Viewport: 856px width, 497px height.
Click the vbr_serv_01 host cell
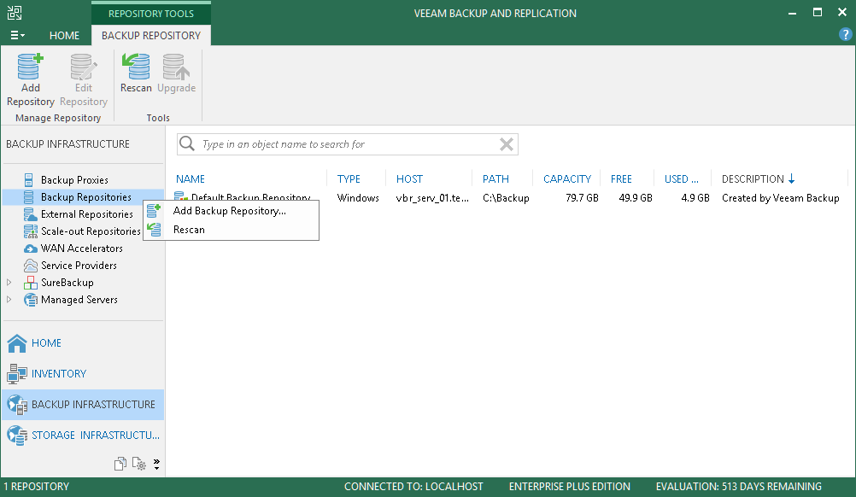click(x=432, y=198)
